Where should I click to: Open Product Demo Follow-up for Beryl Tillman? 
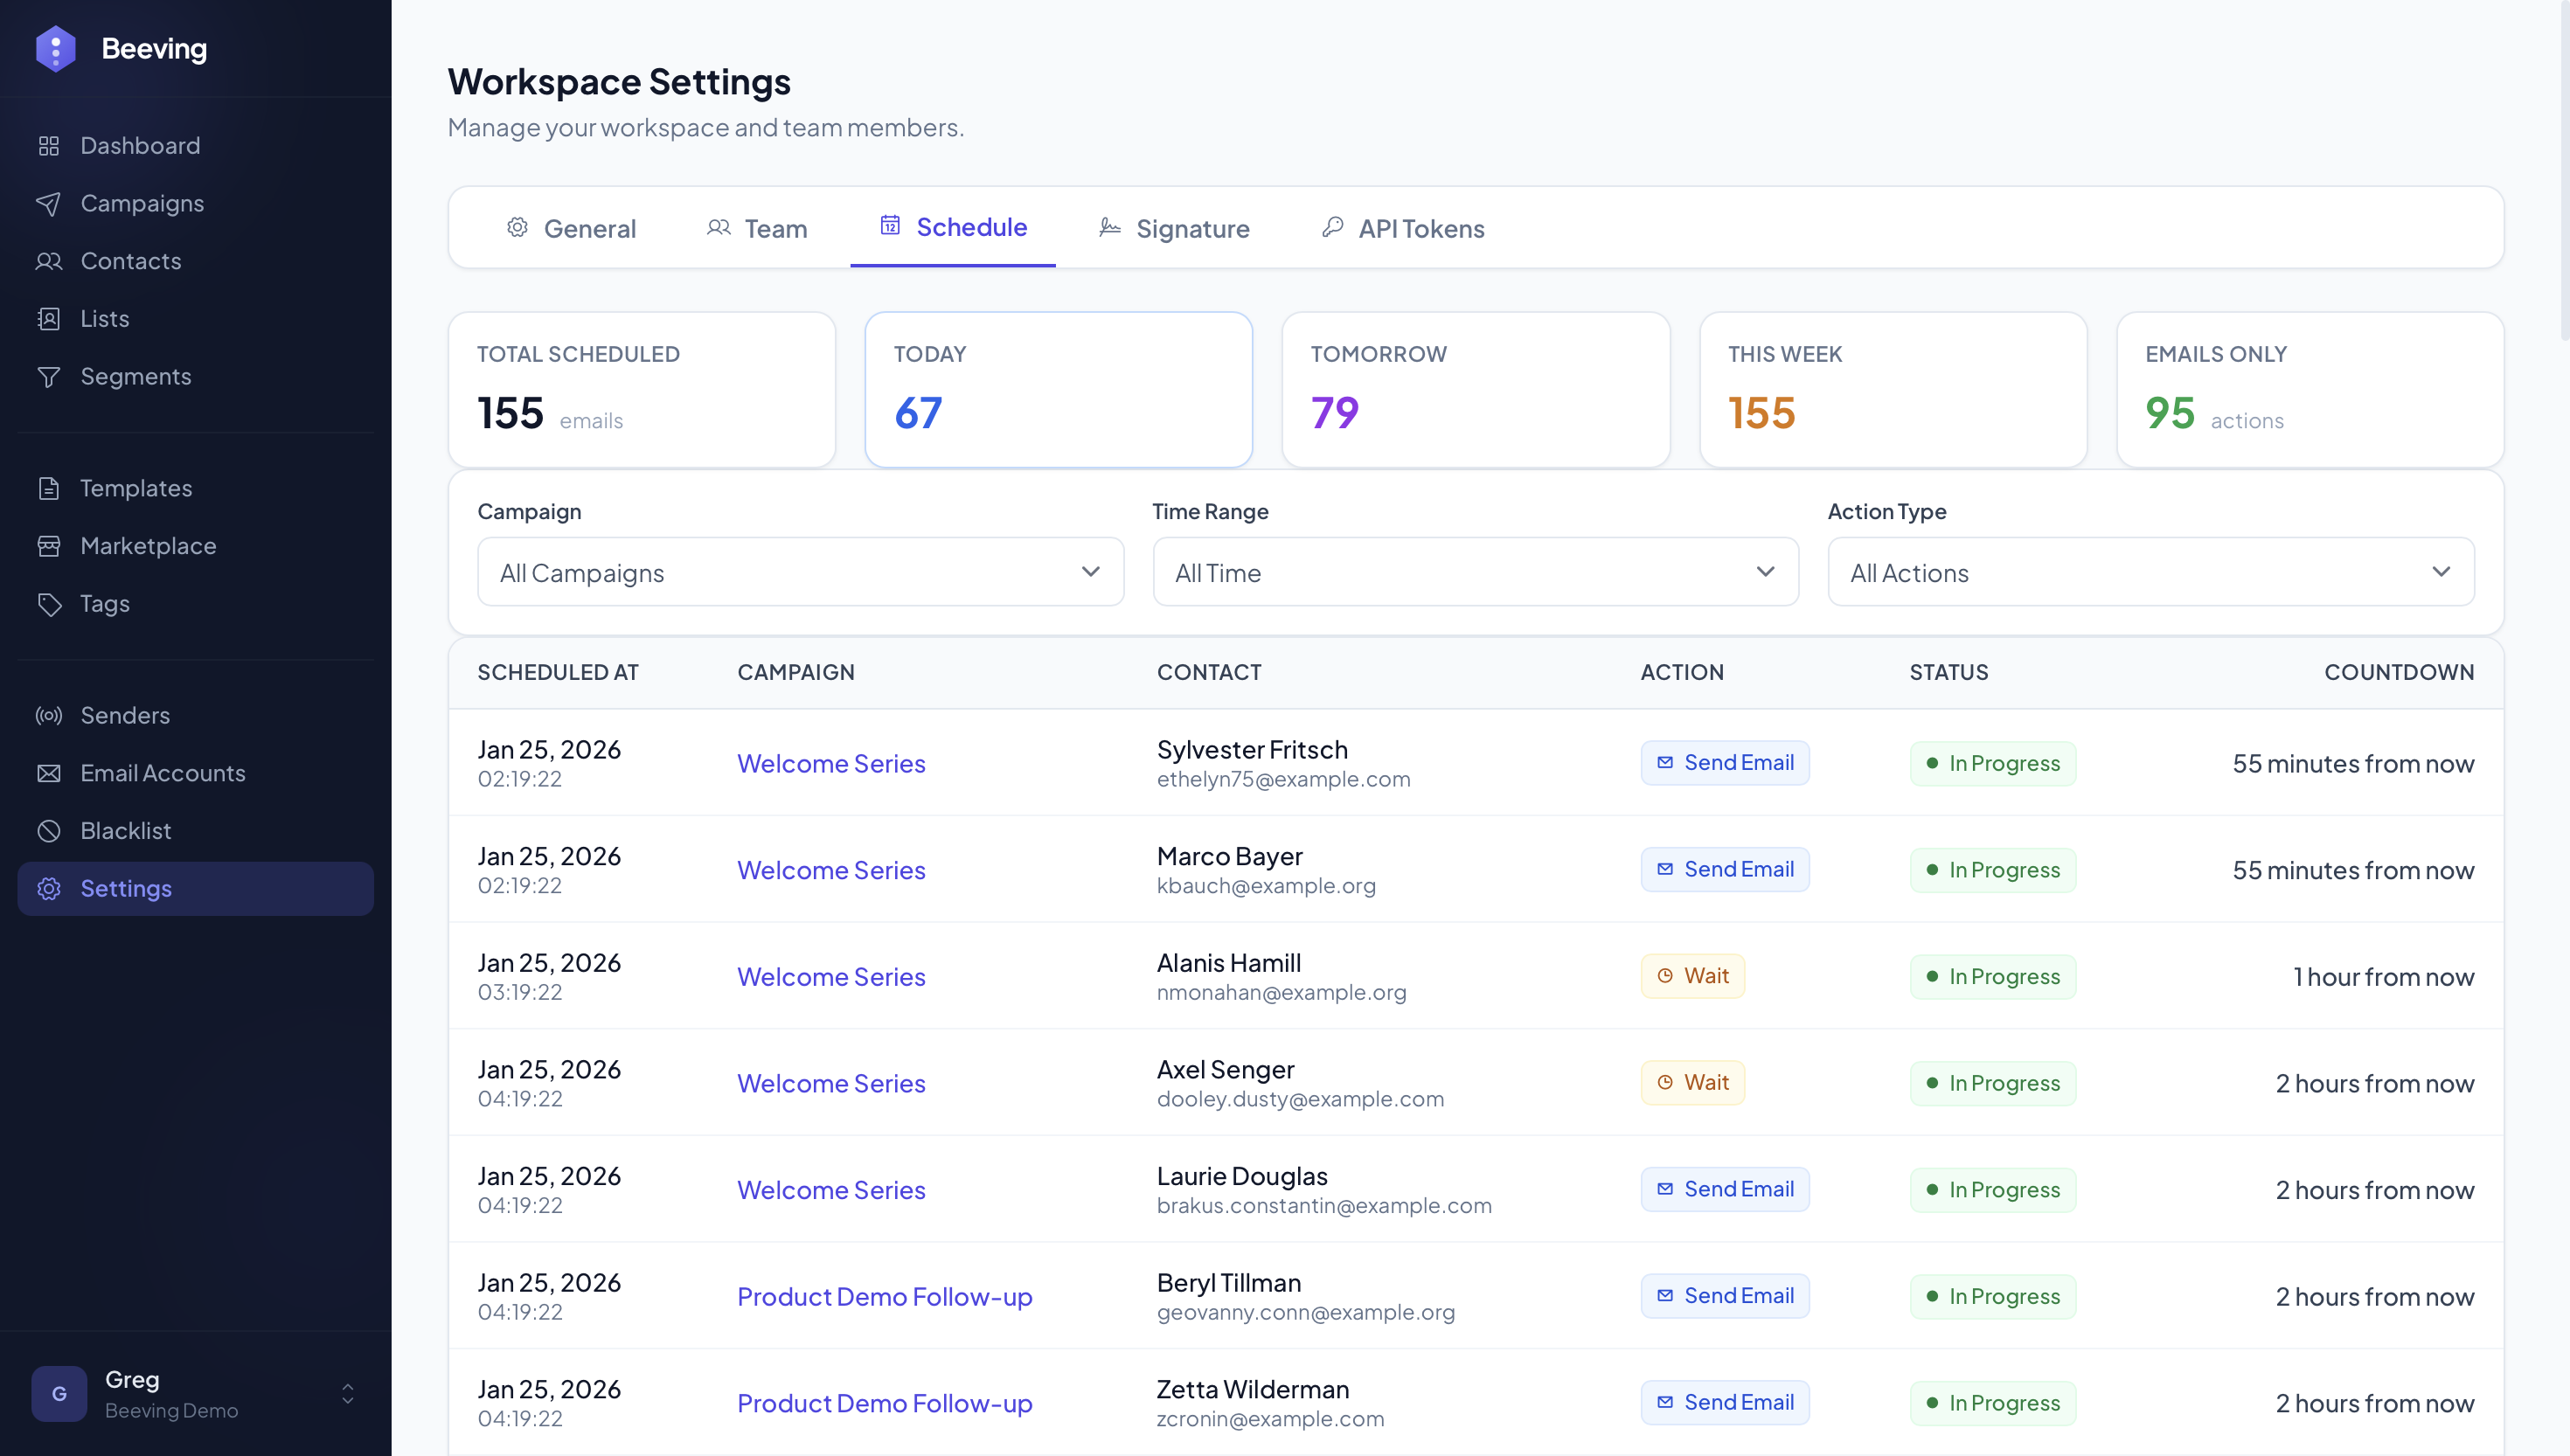pyautogui.click(x=884, y=1296)
